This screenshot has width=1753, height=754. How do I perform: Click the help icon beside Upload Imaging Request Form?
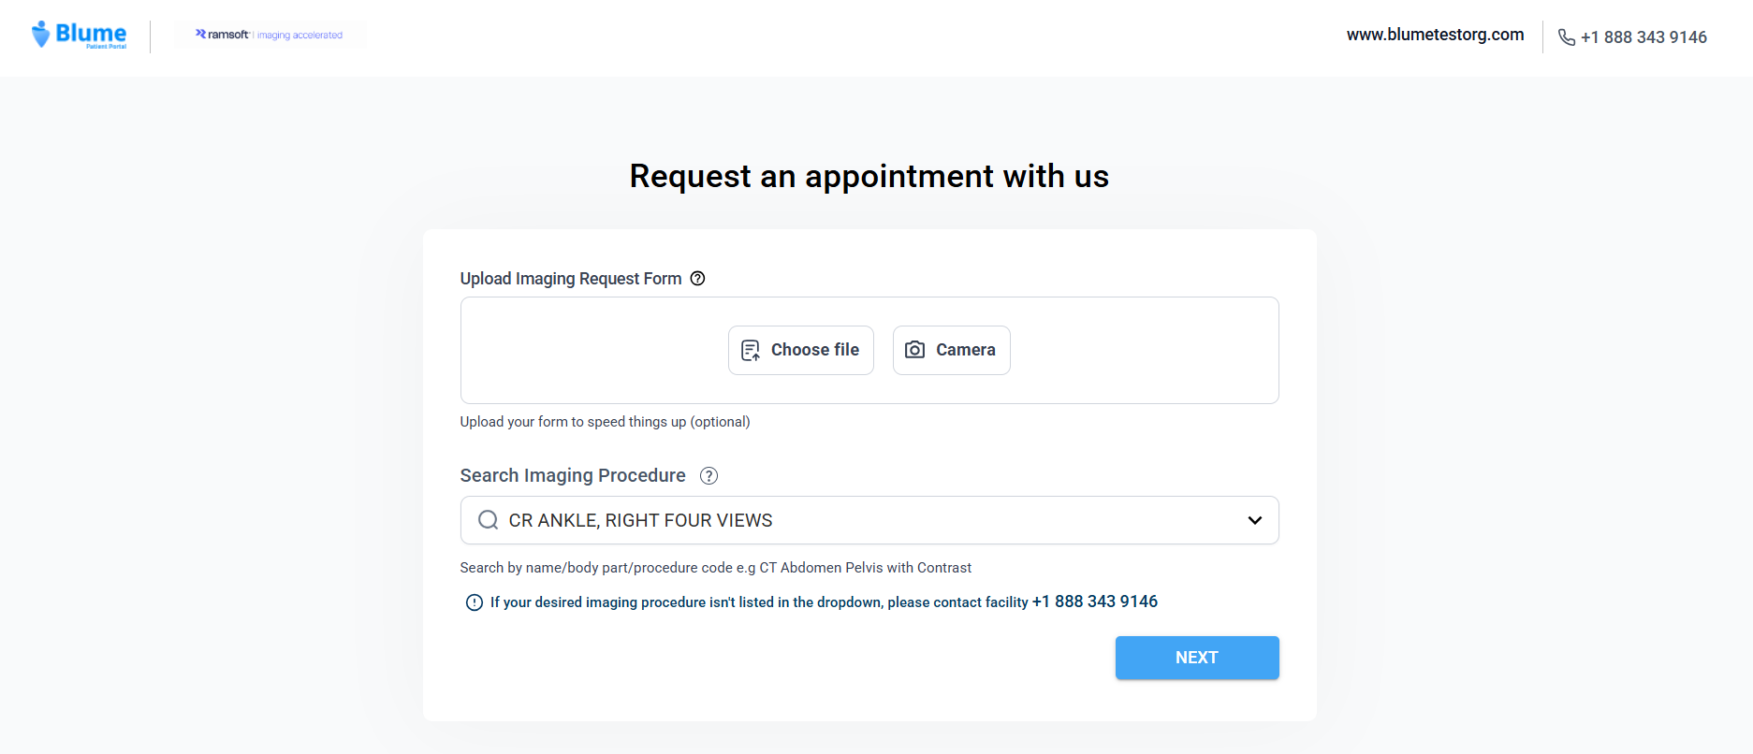coord(697,278)
